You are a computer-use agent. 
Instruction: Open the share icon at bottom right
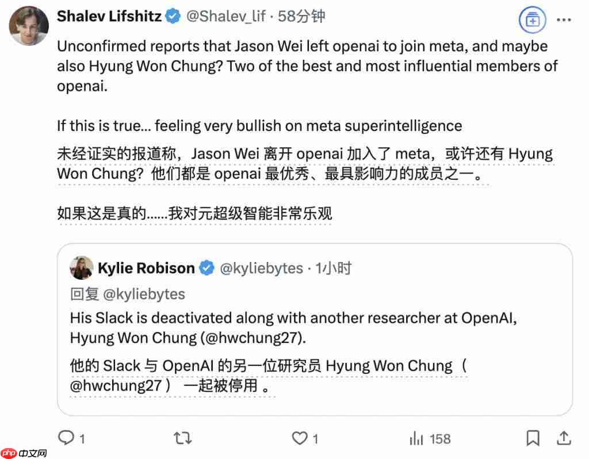tap(564, 438)
